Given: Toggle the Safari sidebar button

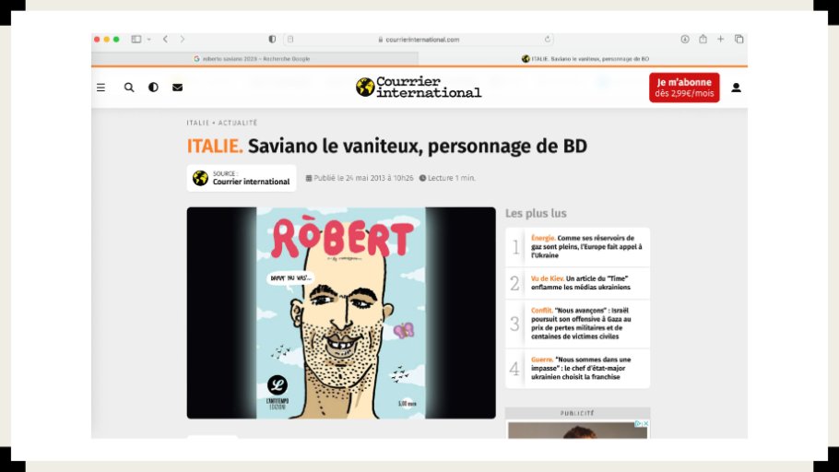Looking at the screenshot, I should (x=136, y=39).
